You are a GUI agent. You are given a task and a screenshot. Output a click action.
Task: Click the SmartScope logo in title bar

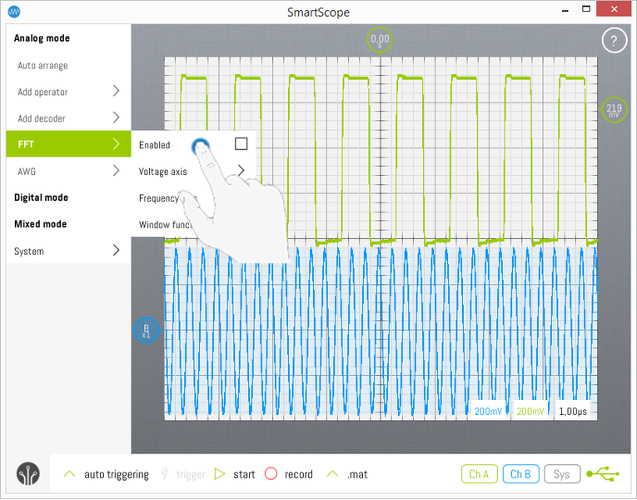tap(13, 12)
